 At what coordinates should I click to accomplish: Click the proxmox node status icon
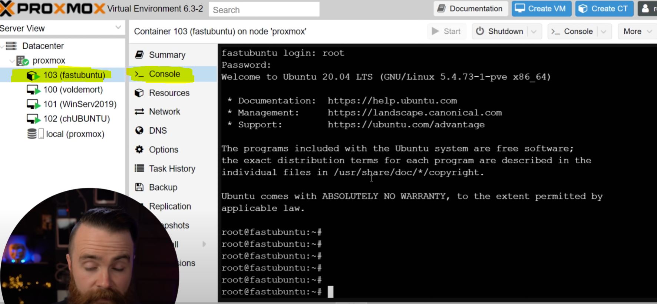click(22, 61)
